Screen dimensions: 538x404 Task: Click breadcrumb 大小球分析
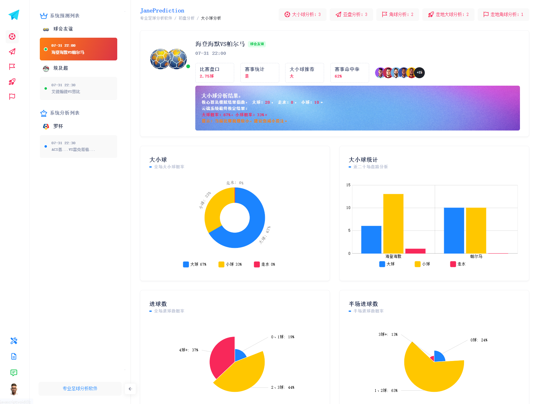tap(211, 18)
